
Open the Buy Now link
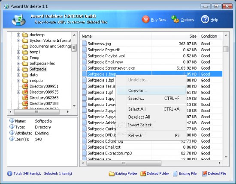[158, 20]
